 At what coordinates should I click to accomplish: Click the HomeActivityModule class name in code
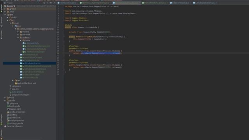(x=88, y=27)
